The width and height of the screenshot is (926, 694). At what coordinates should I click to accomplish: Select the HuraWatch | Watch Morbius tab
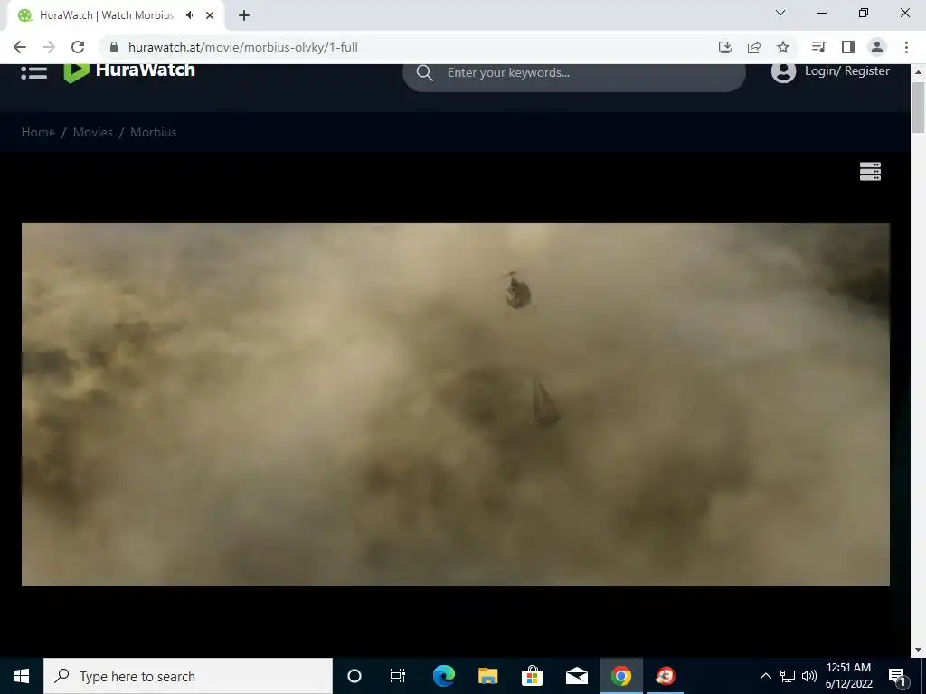coord(115,15)
